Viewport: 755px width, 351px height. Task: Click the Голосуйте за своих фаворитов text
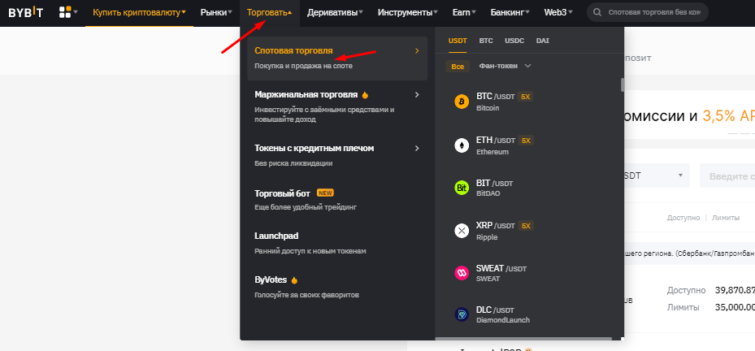coord(306,295)
